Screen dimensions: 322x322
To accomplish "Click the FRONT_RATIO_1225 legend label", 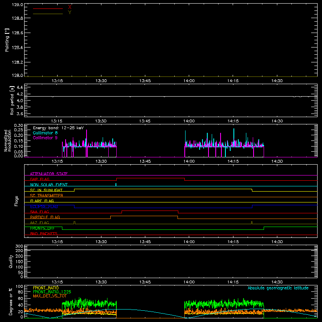I will [52, 292].
